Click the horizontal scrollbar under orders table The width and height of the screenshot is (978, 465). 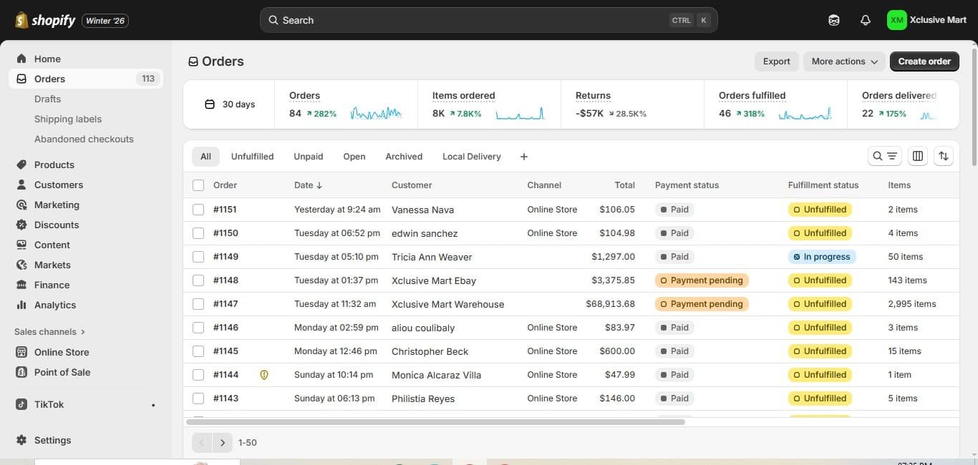(x=435, y=422)
